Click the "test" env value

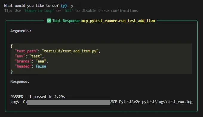pos(36,56)
